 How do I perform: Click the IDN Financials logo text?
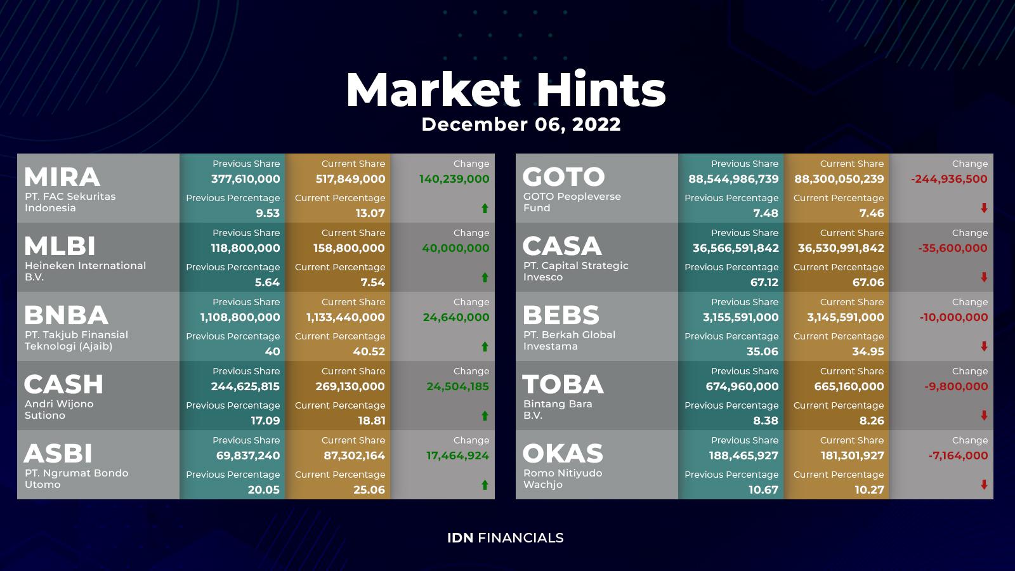point(506,538)
